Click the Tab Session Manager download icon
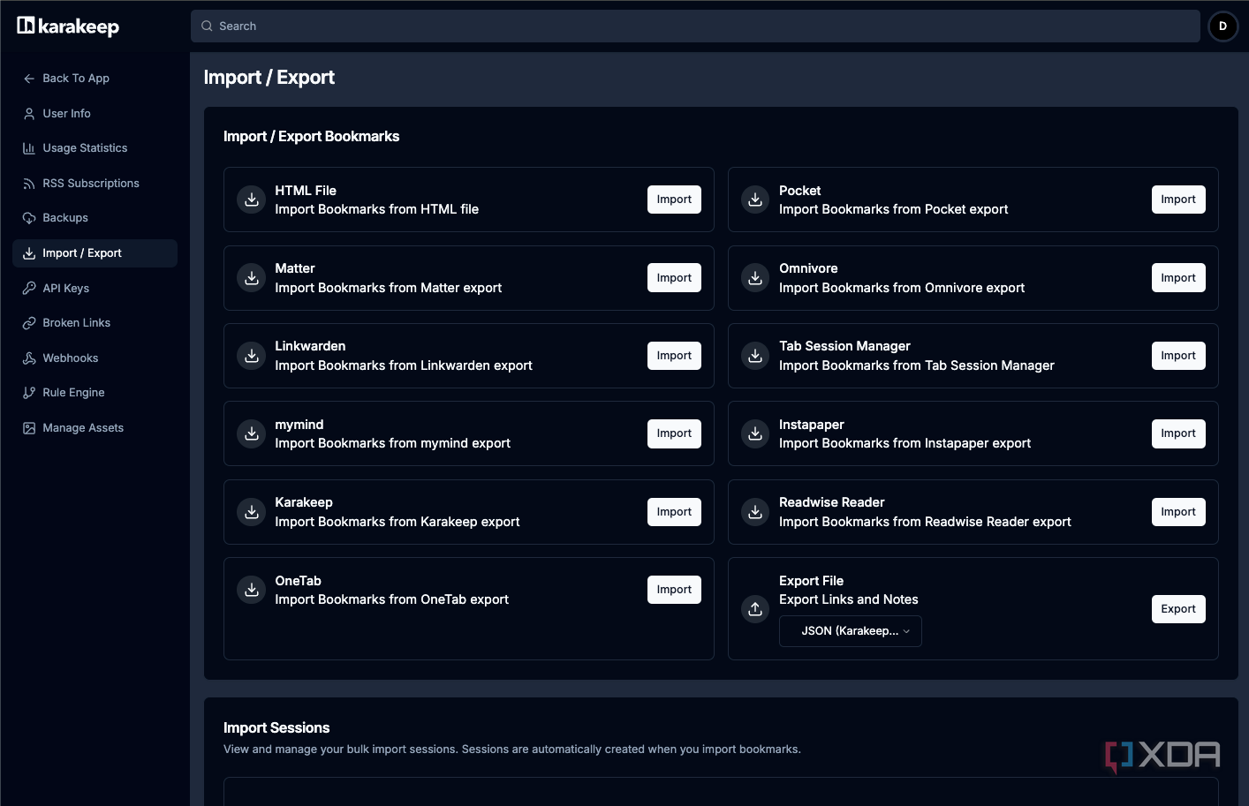This screenshot has height=806, width=1249. click(x=755, y=356)
